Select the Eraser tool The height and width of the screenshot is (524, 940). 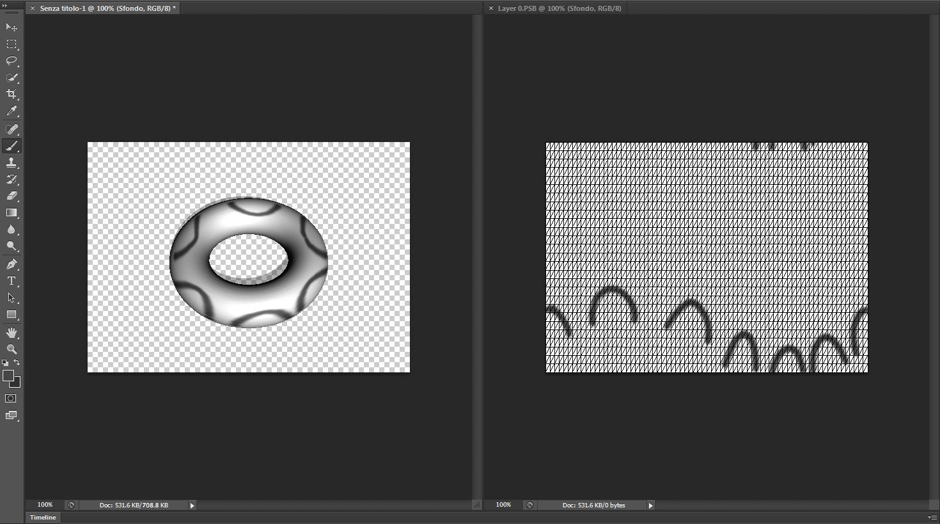pos(12,196)
